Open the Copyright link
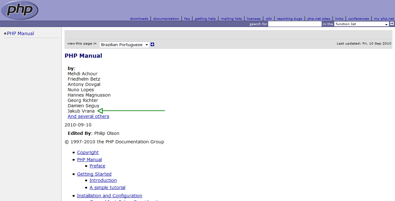 88,152
